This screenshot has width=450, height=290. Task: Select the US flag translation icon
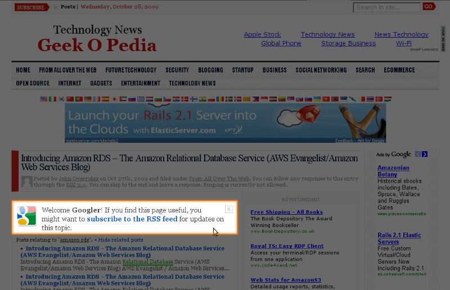click(44, 99)
